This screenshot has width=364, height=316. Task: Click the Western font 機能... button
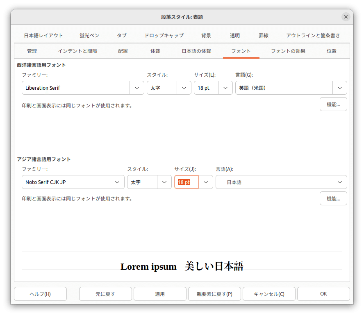tap(333, 104)
